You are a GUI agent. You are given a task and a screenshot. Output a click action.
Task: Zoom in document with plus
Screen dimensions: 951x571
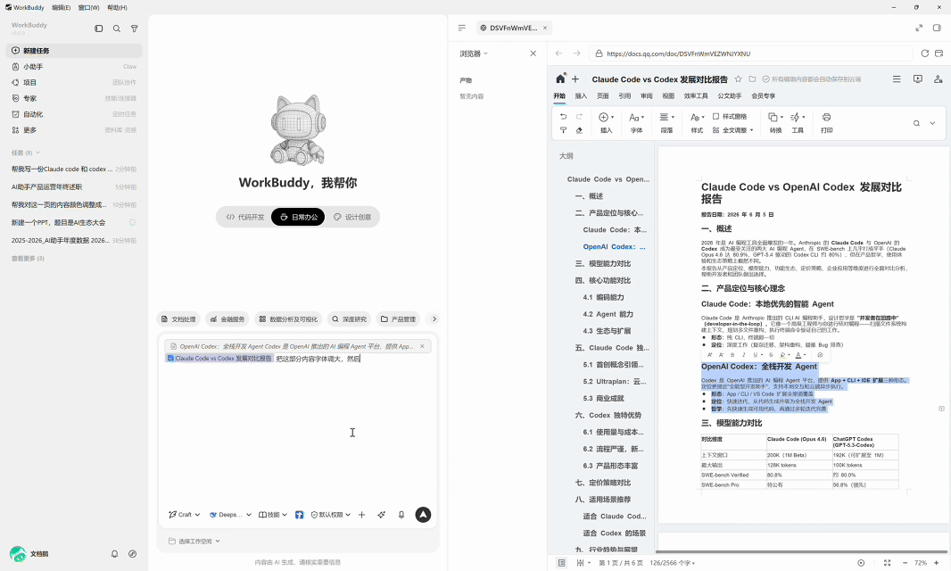(937, 563)
